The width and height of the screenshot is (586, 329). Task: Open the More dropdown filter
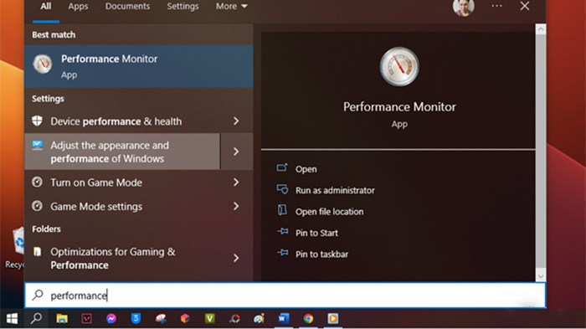pos(231,7)
